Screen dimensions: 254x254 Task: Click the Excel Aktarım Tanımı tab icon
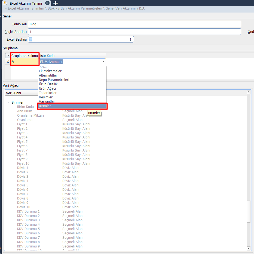pyautogui.click(x=5, y=3)
